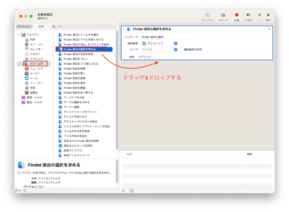
Task: Select action ファイルを開くアプリケーションを設定
Action: pos(84,126)
